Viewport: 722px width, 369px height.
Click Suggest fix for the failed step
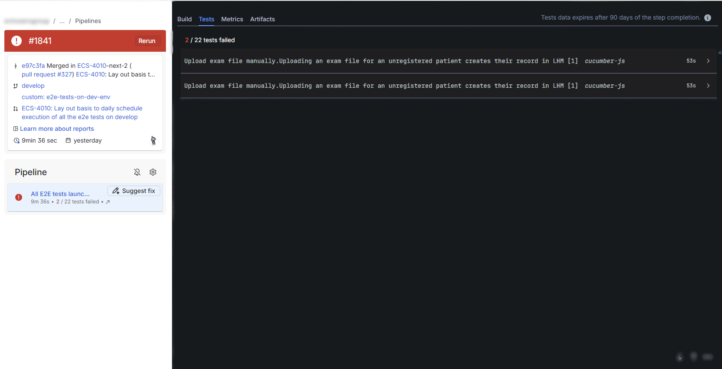(x=134, y=191)
